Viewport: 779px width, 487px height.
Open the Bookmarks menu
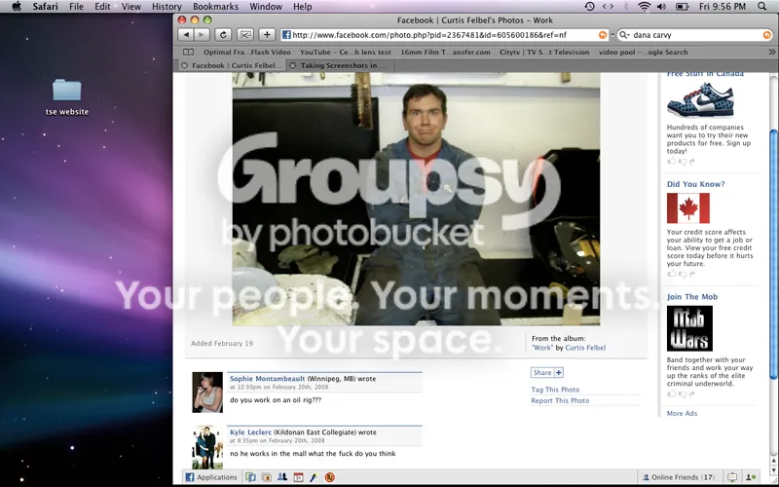click(x=215, y=7)
